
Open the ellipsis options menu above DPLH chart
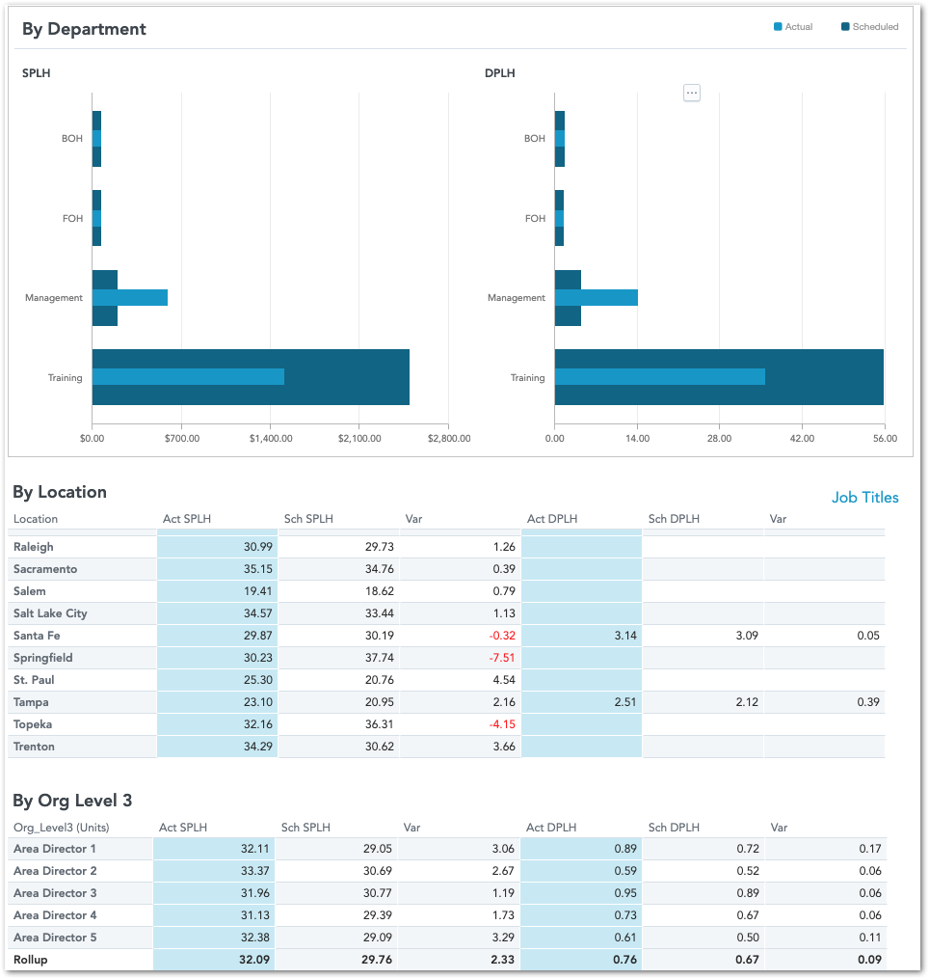tap(692, 93)
